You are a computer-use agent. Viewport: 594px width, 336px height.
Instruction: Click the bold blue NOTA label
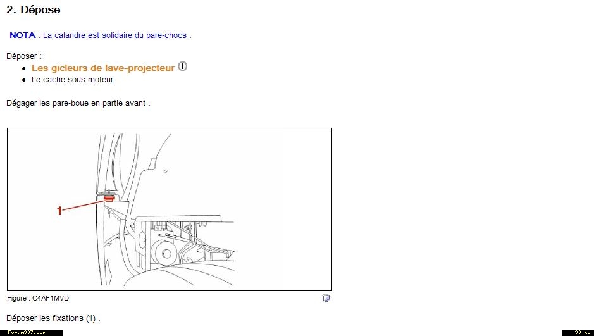pos(22,35)
